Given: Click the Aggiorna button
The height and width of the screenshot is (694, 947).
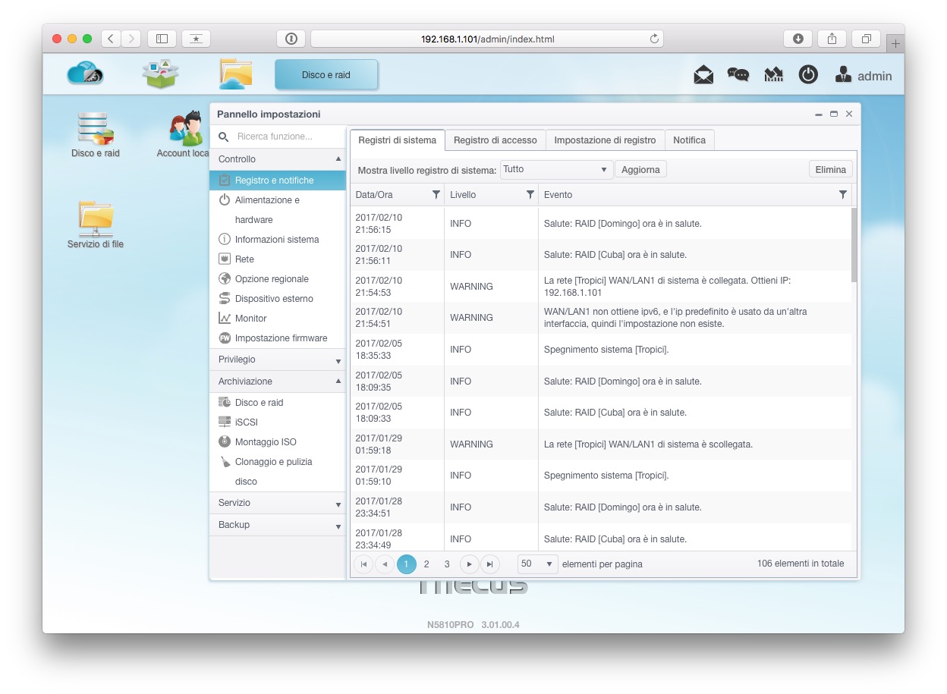Looking at the screenshot, I should (x=640, y=169).
